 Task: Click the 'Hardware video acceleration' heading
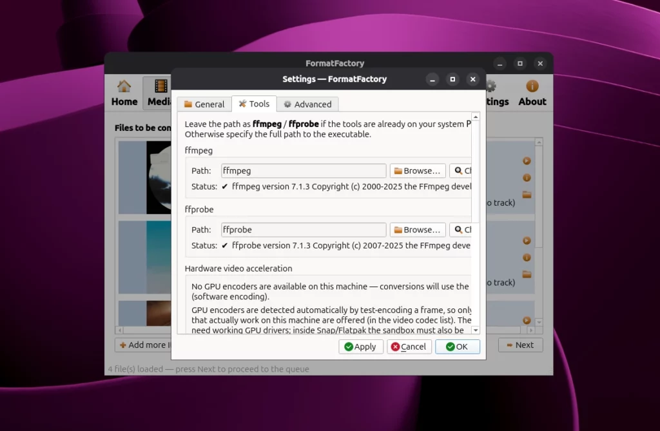click(x=238, y=268)
